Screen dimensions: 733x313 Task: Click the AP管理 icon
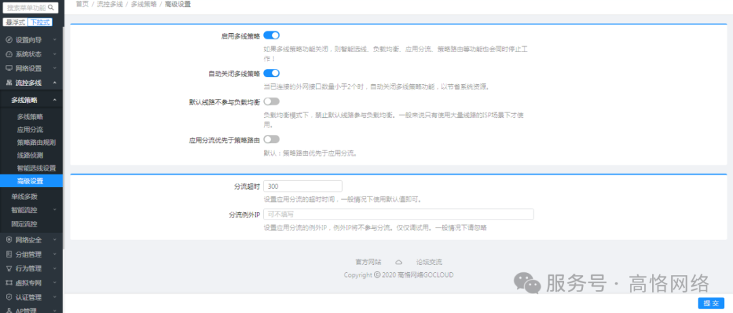click(9, 310)
